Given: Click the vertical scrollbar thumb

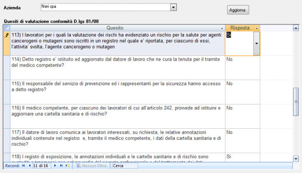Looking at the screenshot, I should 295,101.
